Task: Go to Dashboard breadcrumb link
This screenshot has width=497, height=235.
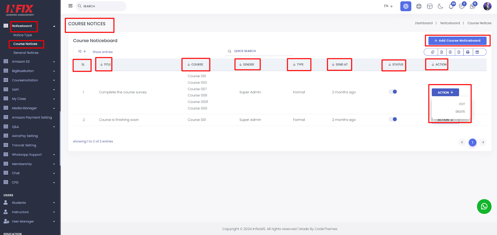Action: pyautogui.click(x=424, y=23)
